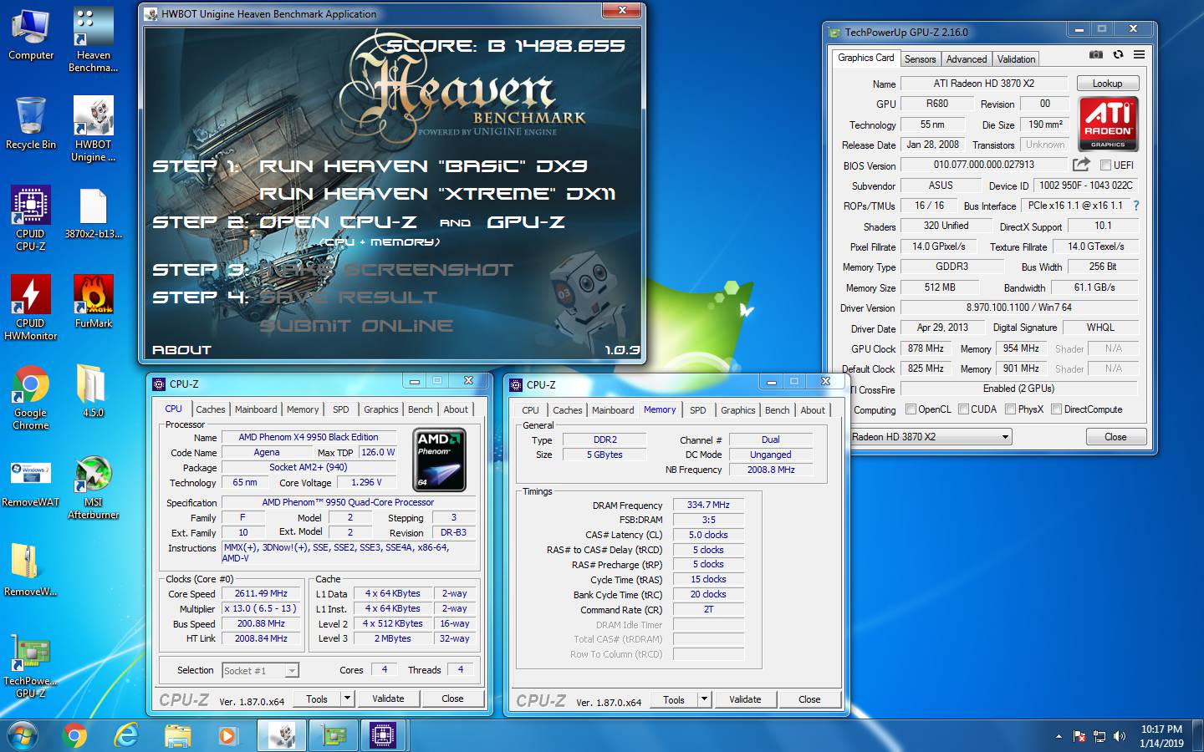Open the Radeon HD 3870 X2 GPU dropdown
Screen dimensions: 1204x752
931,437
